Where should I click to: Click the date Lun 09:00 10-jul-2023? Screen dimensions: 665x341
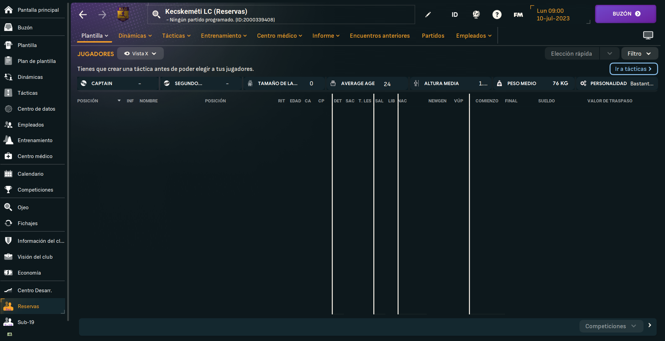553,15
